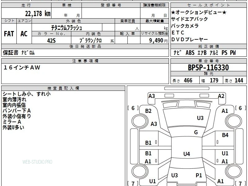Click the ABS equipment label
The width and height of the screenshot is (248, 186).
pyautogui.click(x=190, y=53)
